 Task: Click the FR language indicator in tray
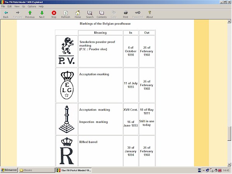tap(199, 171)
